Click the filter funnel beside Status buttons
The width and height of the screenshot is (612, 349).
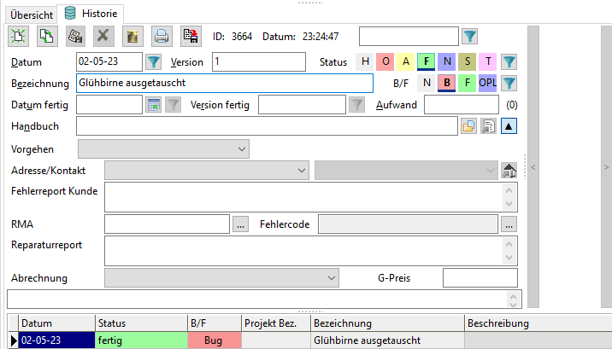[509, 61]
